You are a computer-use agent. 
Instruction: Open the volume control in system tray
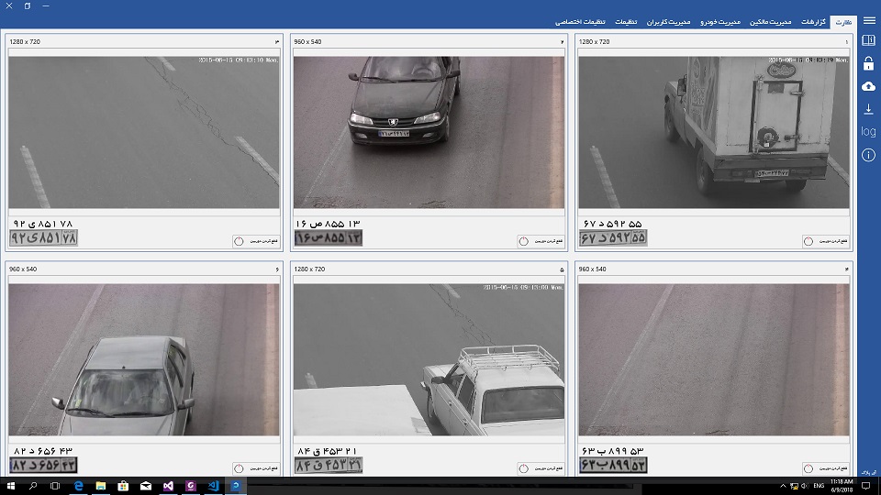[805, 486]
